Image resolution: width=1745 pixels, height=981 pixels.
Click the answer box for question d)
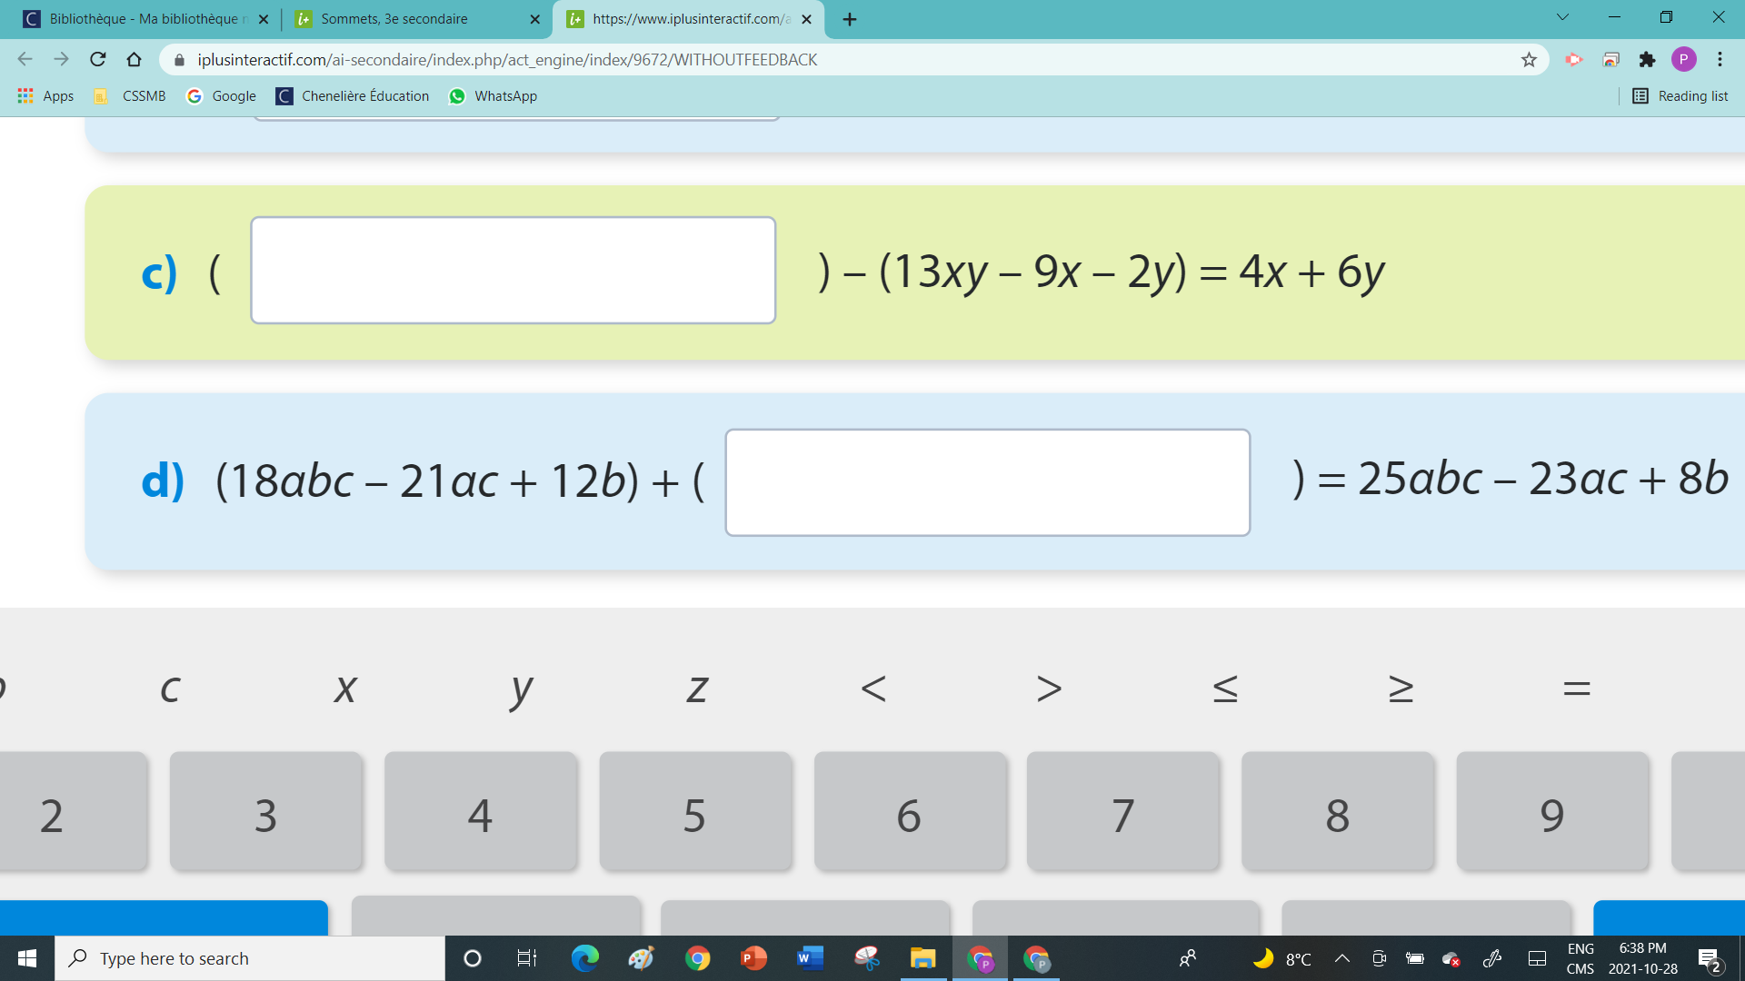pyautogui.click(x=987, y=482)
